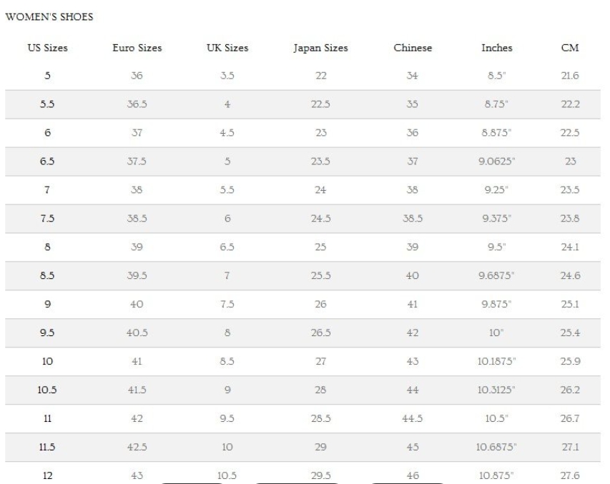
Task: Select the CM column header
Action: (570, 49)
